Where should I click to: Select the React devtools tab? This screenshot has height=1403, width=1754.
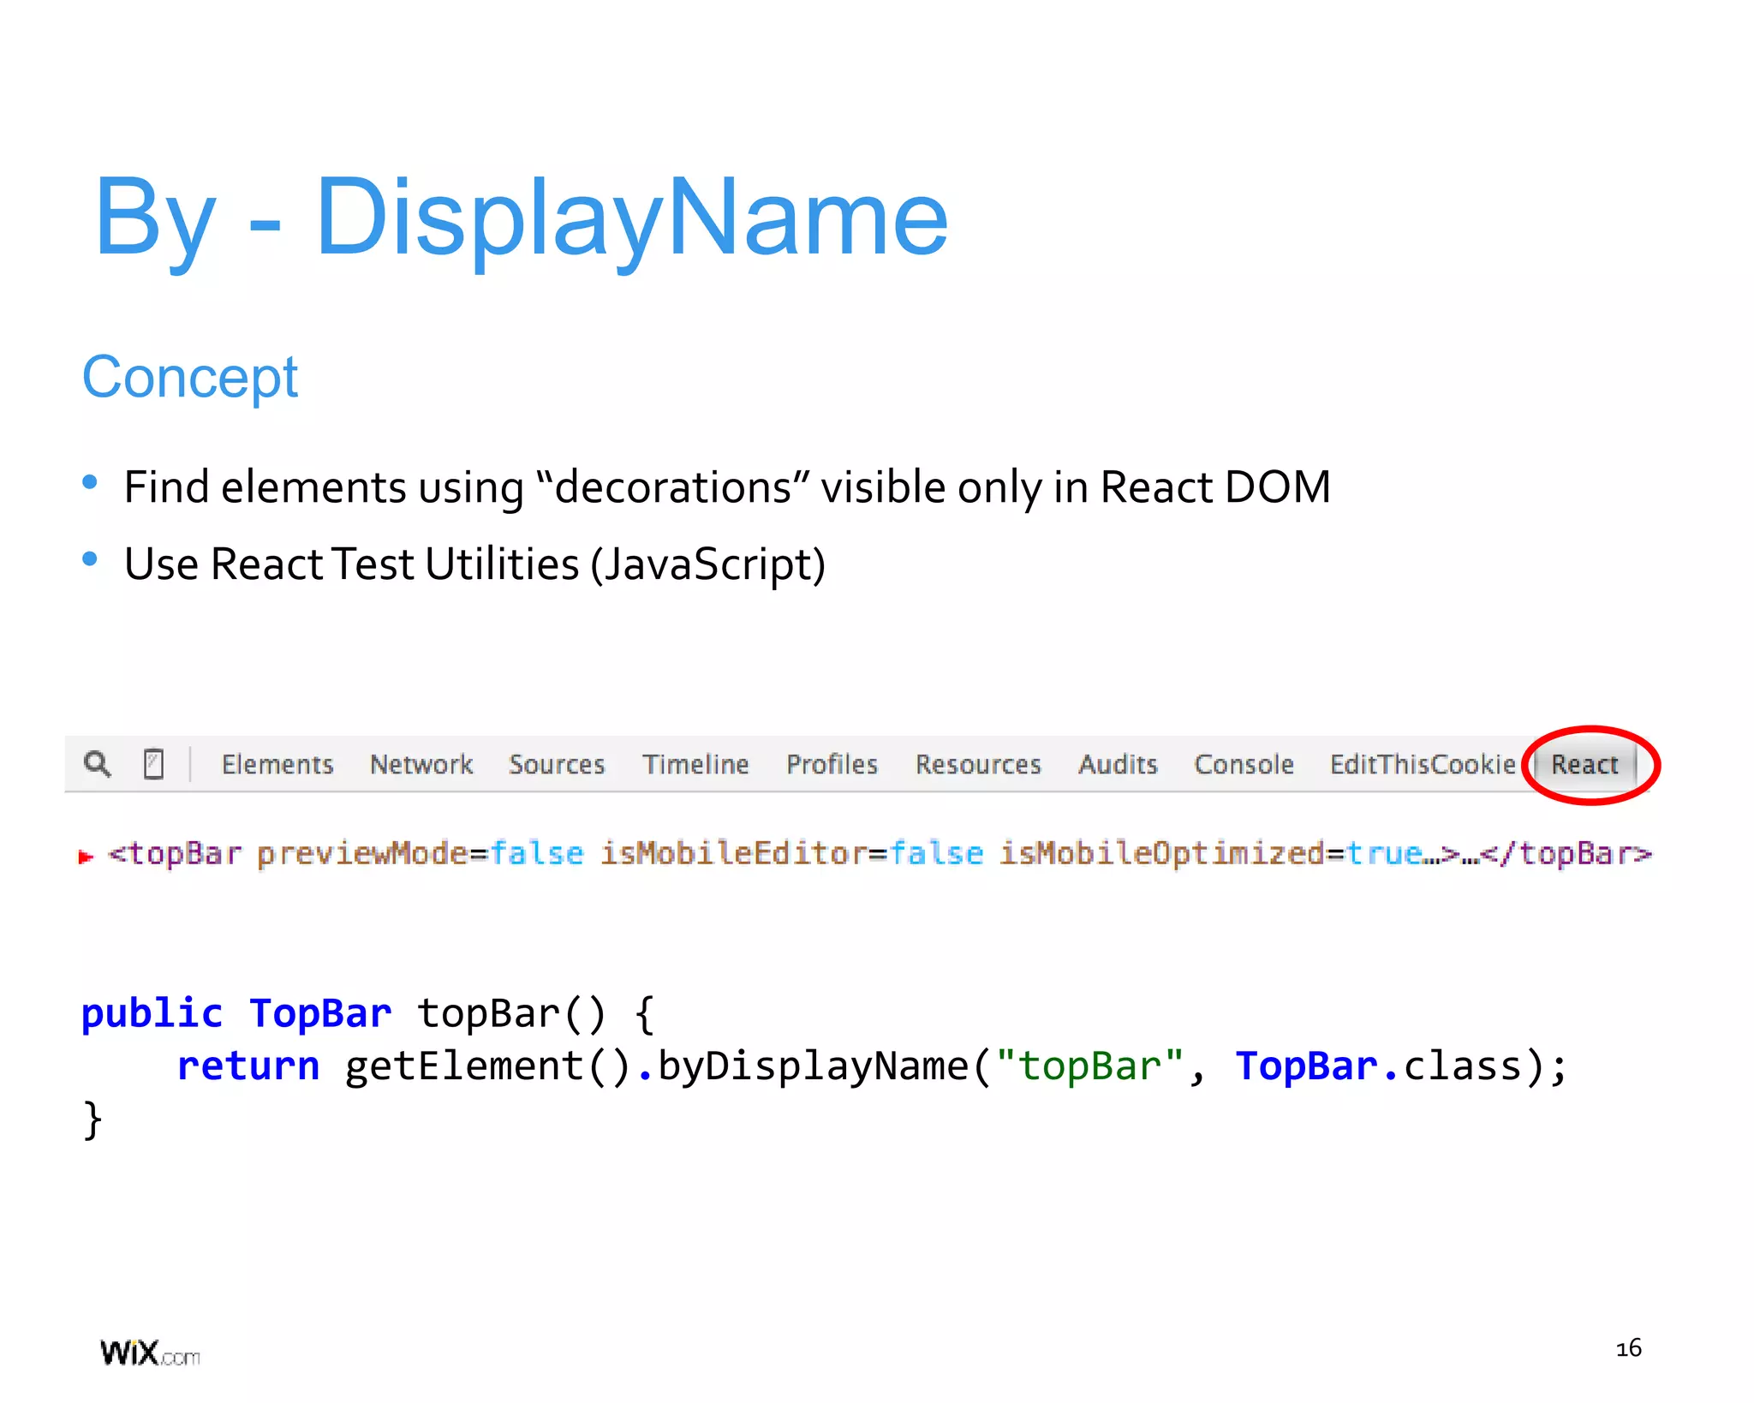(1585, 764)
